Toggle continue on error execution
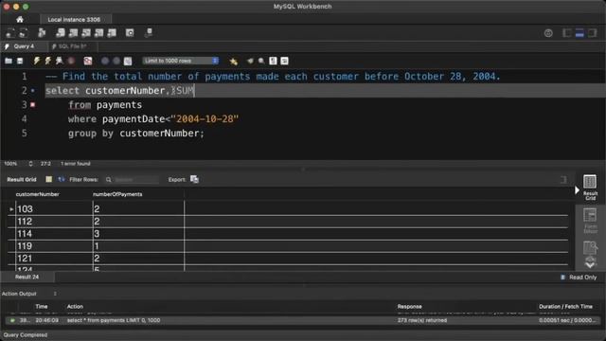 pos(88,61)
